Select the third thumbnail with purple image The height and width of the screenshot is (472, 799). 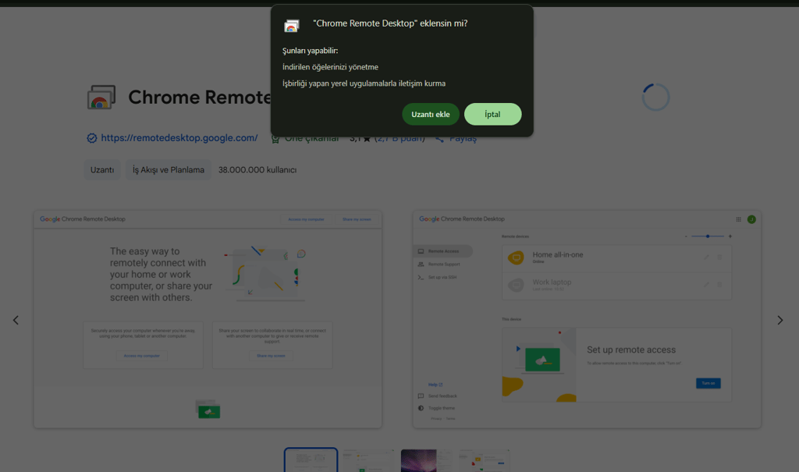tap(426, 461)
